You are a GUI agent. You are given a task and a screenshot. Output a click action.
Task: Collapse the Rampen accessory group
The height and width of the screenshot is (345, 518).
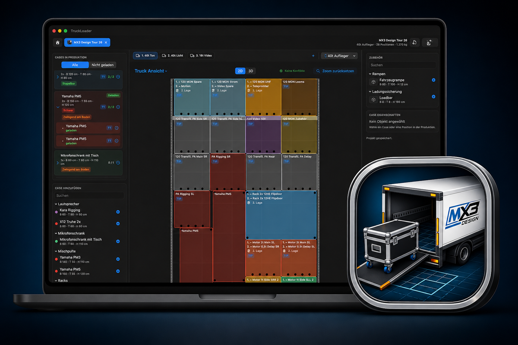[370, 74]
